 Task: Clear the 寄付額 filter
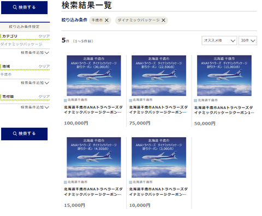(44, 96)
